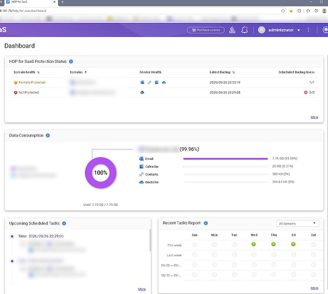The image size is (328, 294).
Task: Click latest backup 2026/09/25 22:30:19
Action: tap(225, 82)
